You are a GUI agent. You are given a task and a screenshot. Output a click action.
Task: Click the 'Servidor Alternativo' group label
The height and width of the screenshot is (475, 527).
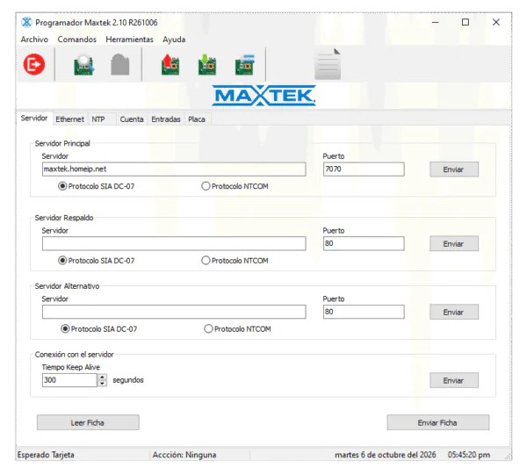[x=67, y=286]
